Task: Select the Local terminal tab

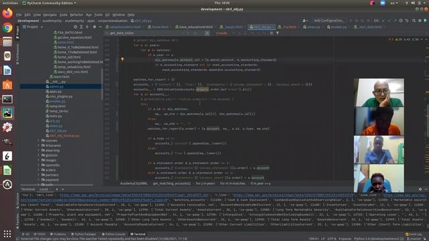Action: (x=44, y=189)
